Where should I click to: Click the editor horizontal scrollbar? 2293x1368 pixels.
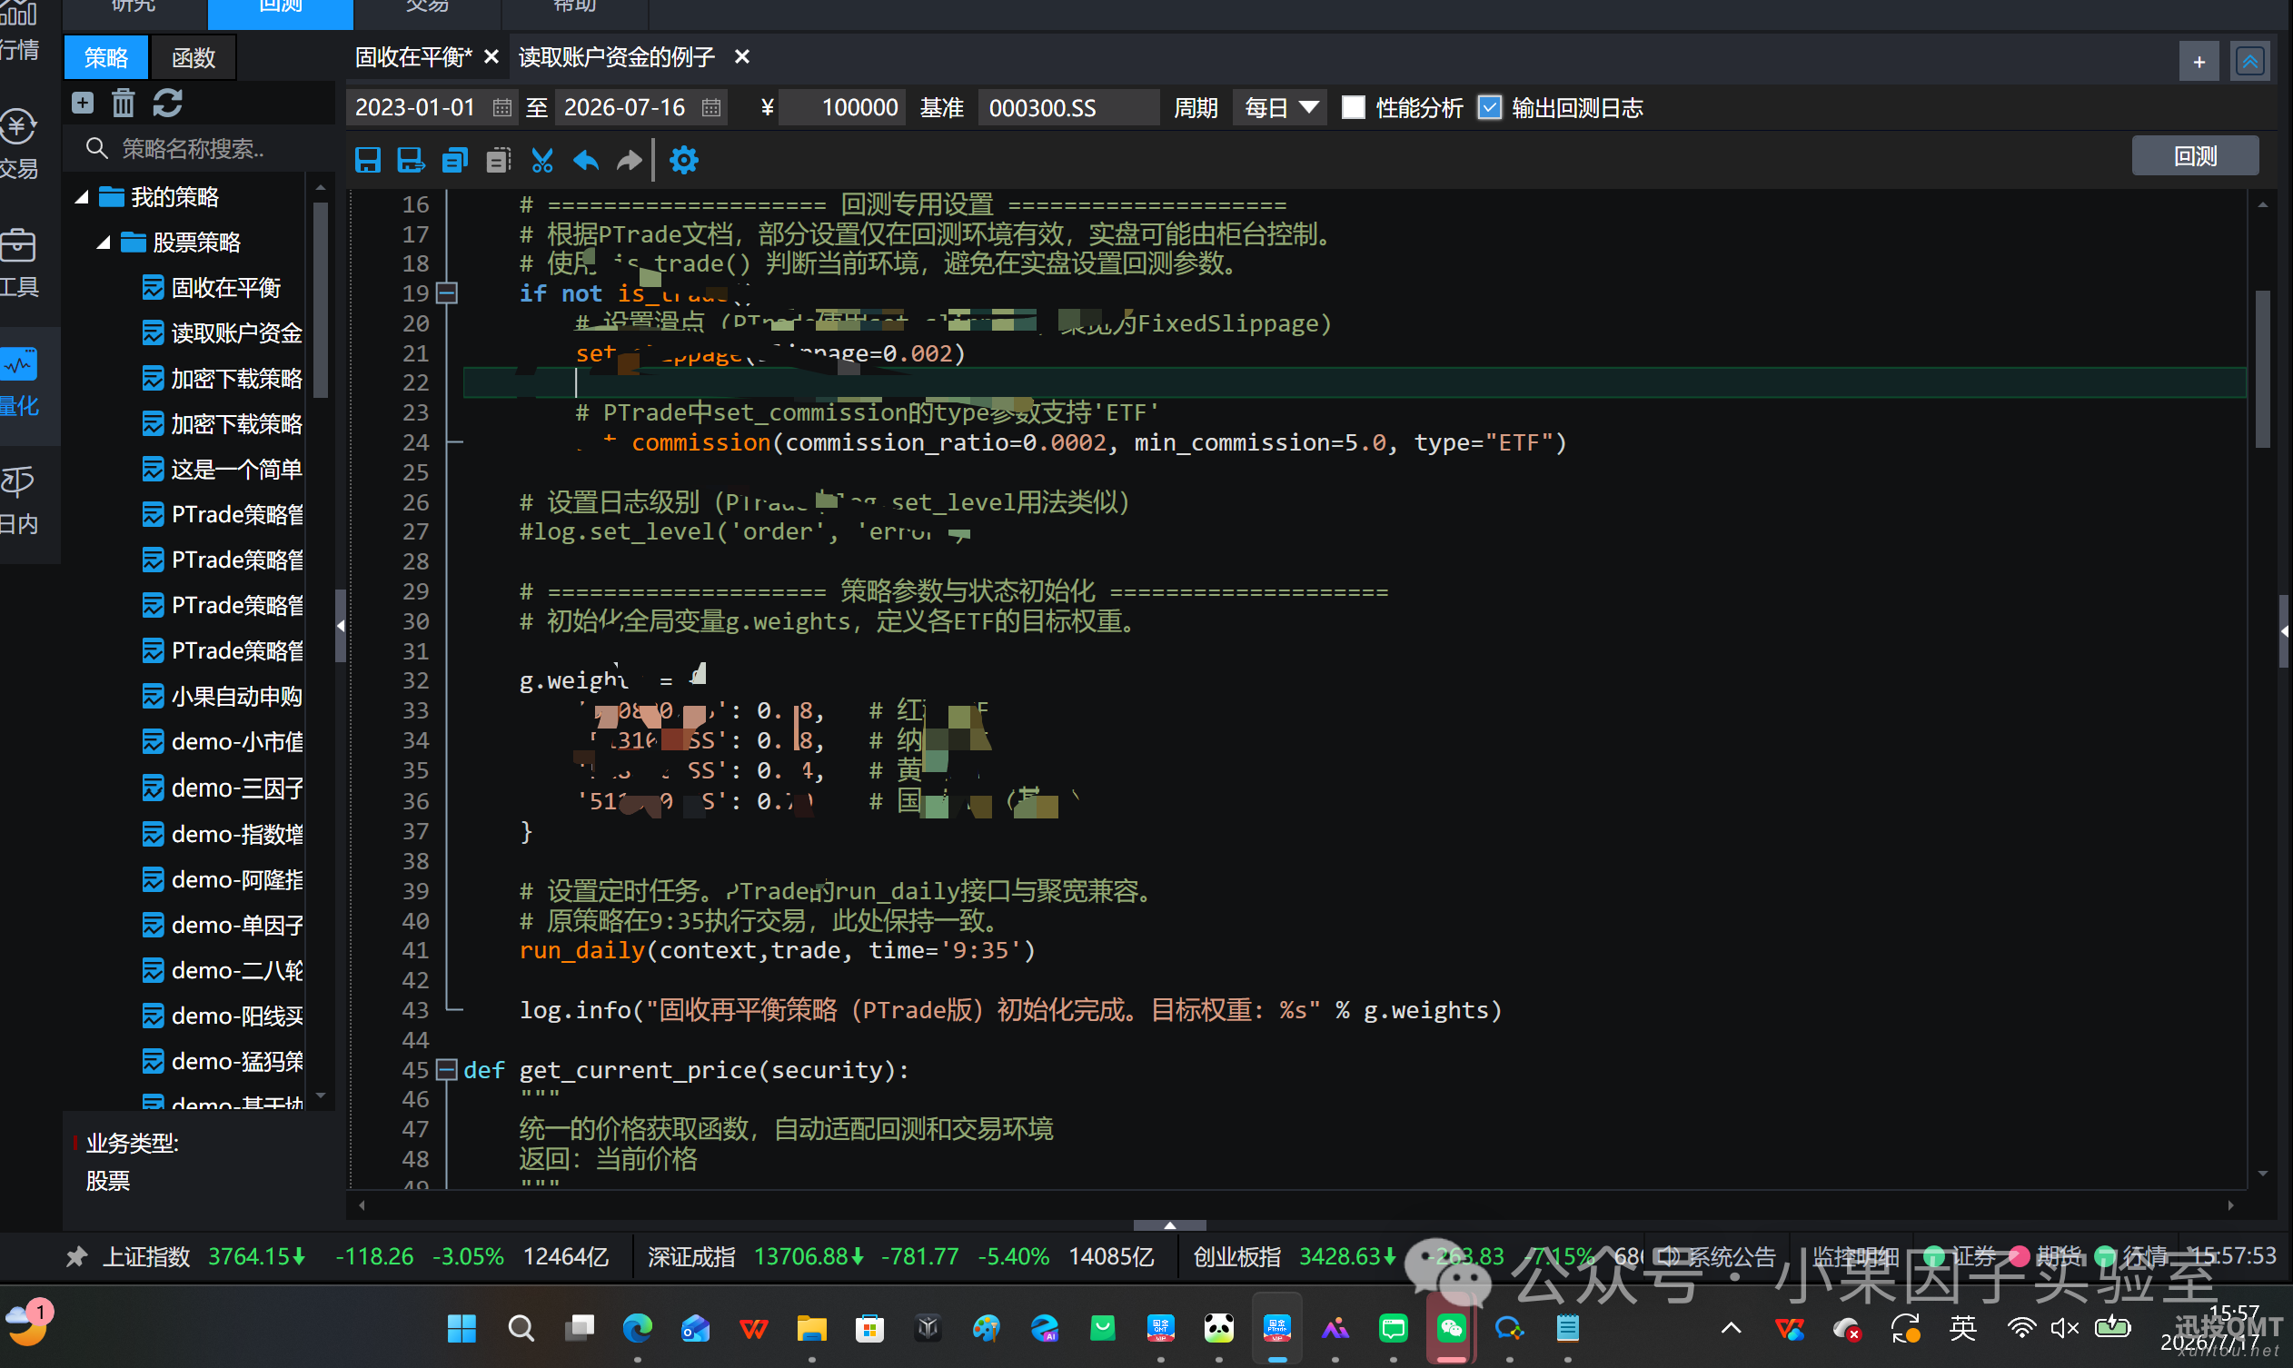pyautogui.click(x=1295, y=1204)
